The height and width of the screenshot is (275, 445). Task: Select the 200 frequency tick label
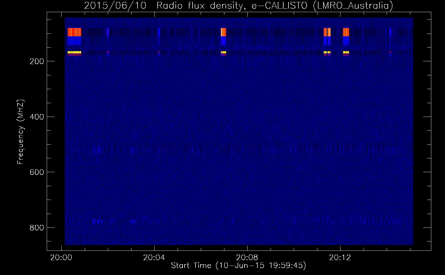[x=37, y=61]
